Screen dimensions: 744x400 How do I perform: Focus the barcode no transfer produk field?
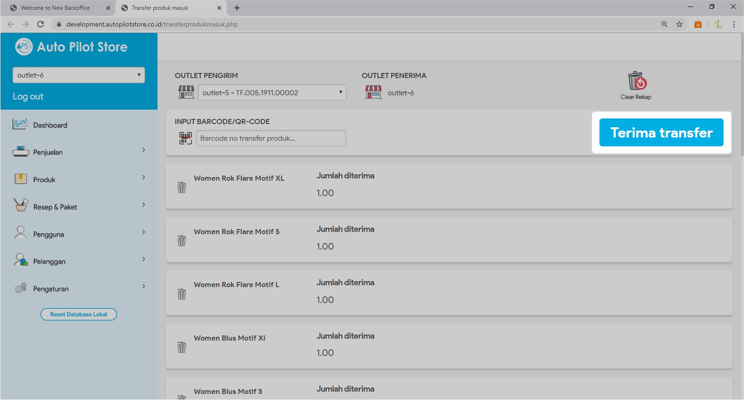pos(271,138)
